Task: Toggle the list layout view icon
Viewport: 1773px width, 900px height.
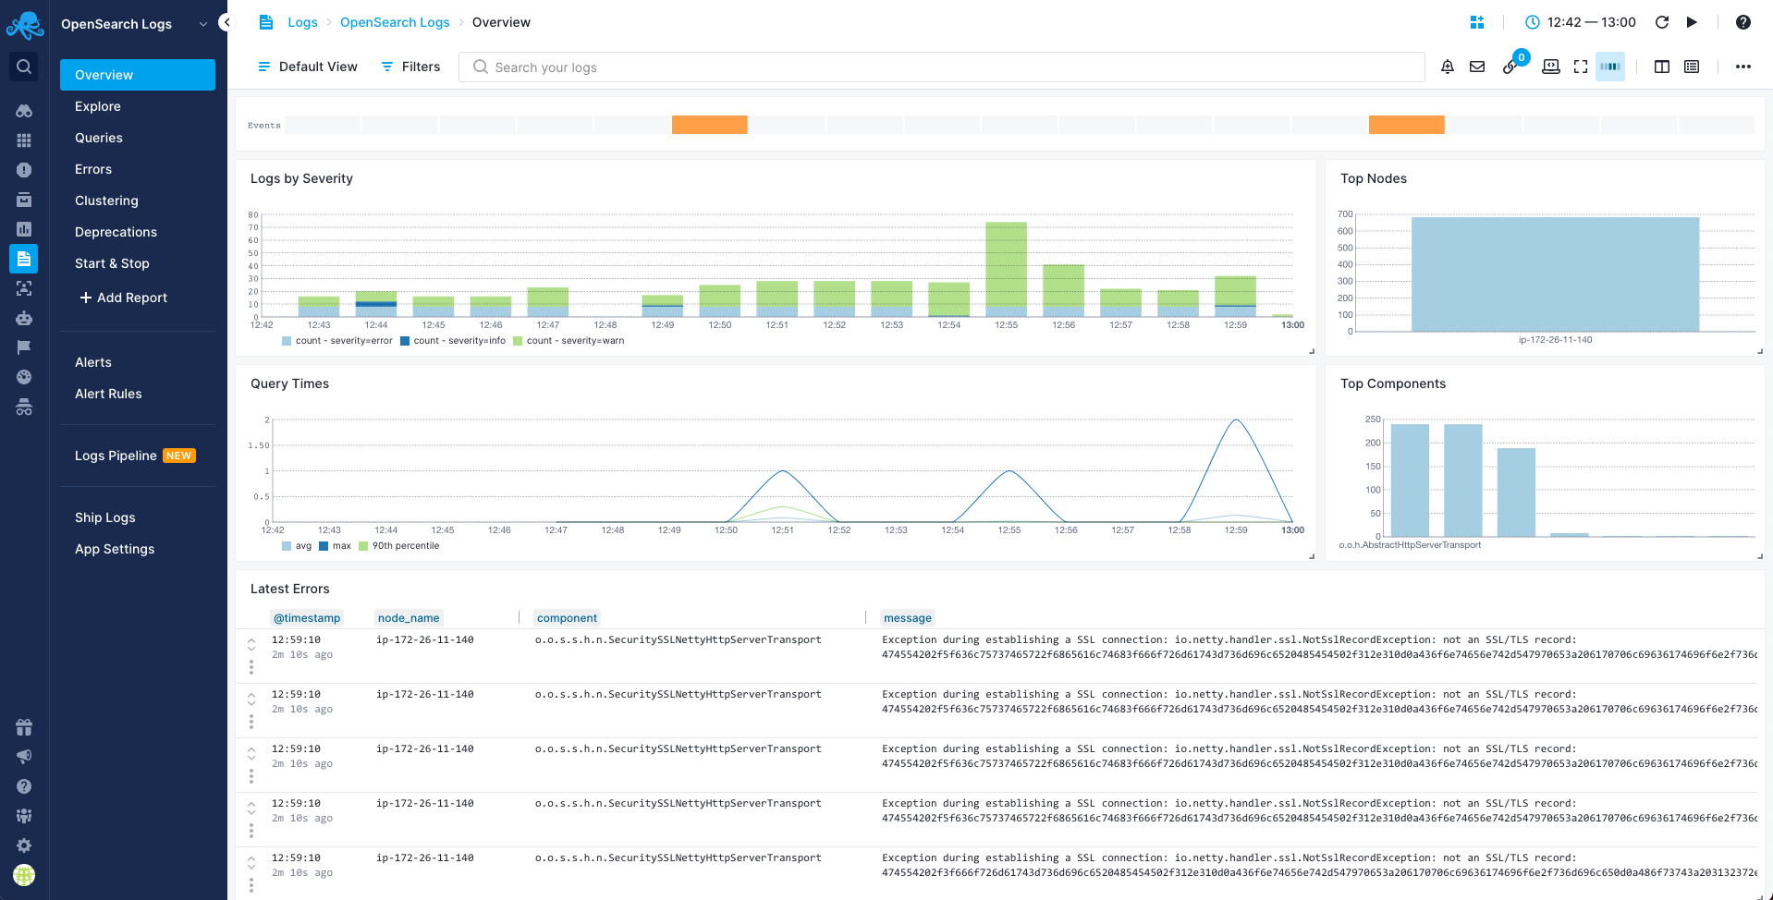Action: [x=1692, y=67]
